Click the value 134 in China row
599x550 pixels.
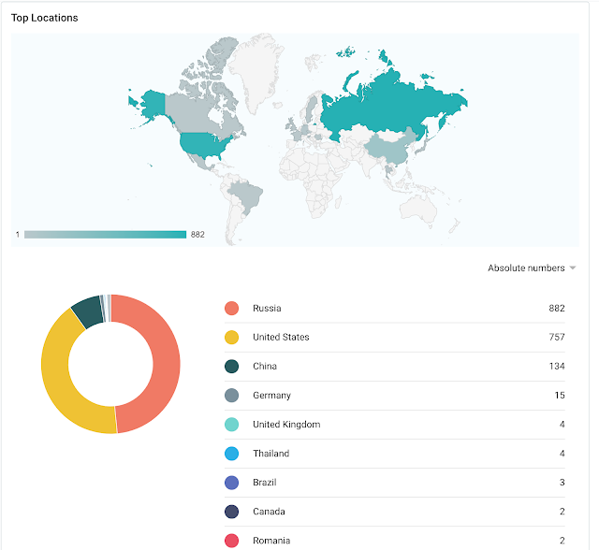click(557, 366)
